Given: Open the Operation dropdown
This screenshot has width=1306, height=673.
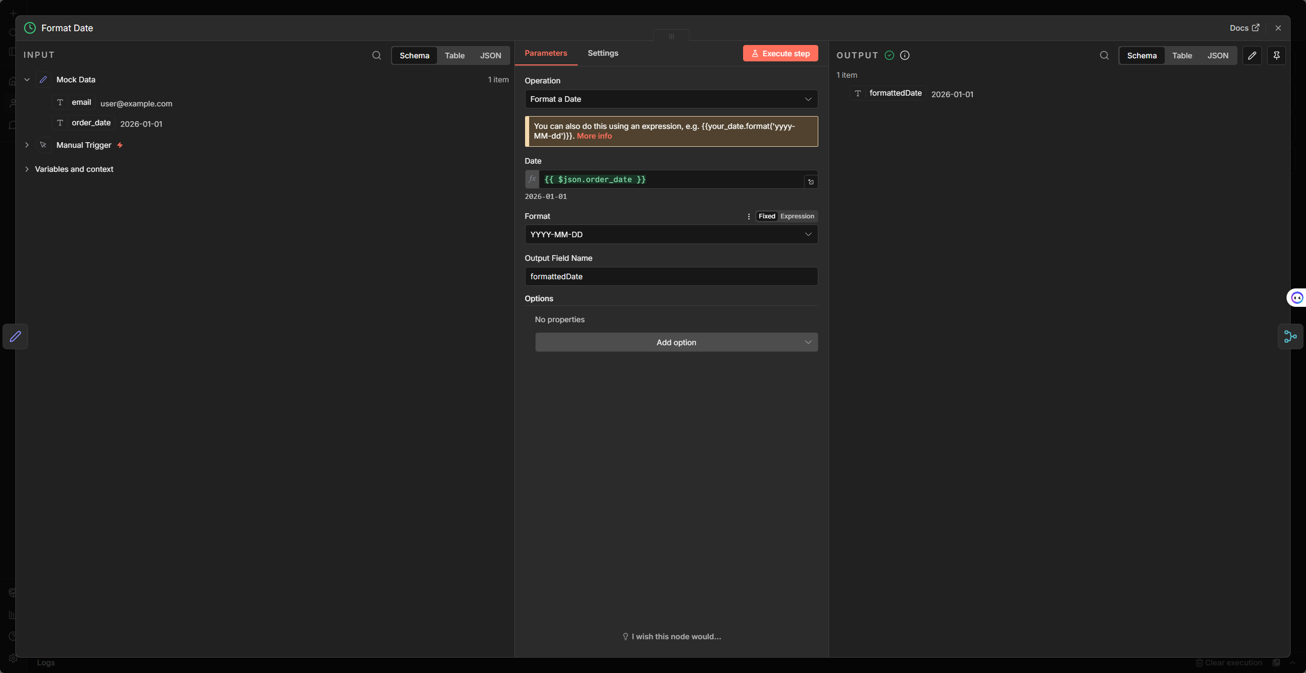Looking at the screenshot, I should click(671, 99).
